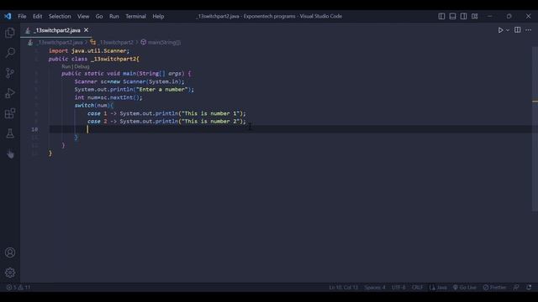Open the Help menu
This screenshot has width=538, height=302.
click(x=158, y=16)
